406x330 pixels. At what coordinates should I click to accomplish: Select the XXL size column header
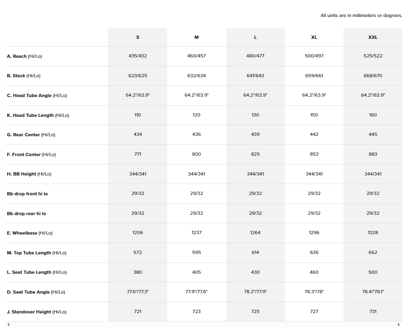pos(373,37)
